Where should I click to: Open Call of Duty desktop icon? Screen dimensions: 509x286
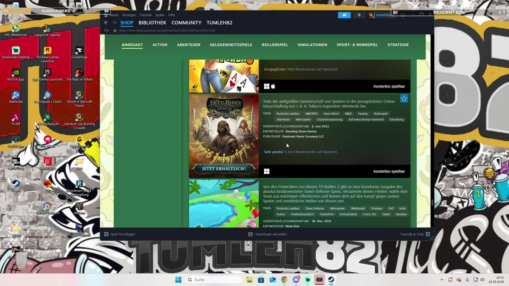(x=16, y=164)
